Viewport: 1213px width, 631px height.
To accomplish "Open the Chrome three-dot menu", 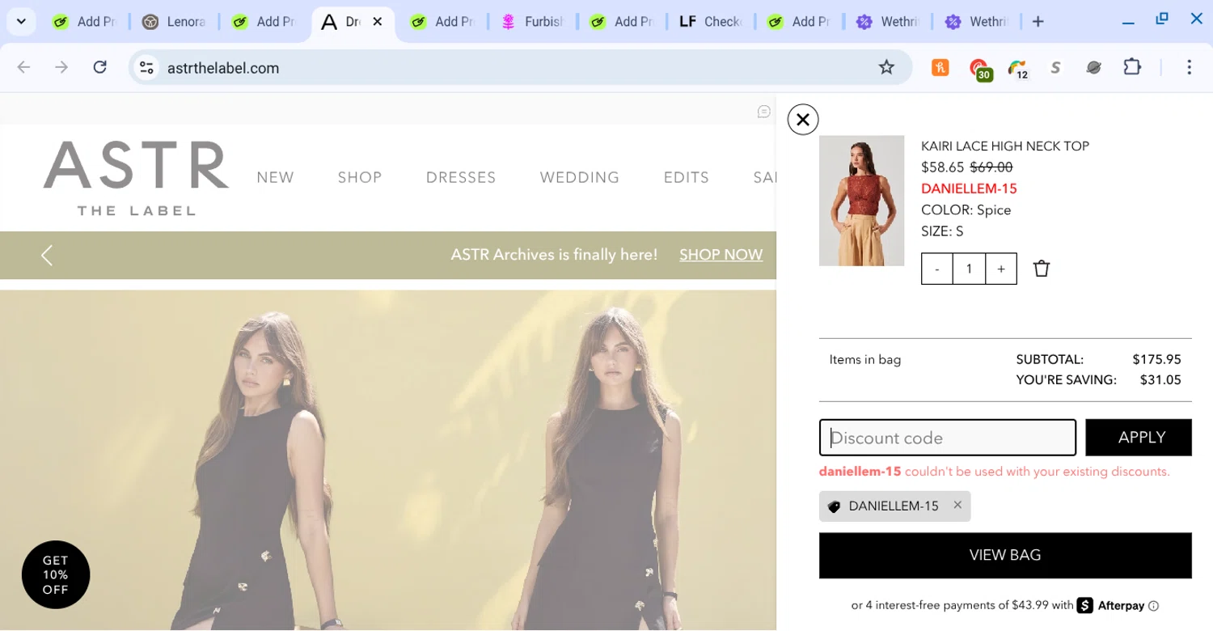I will pos(1189,67).
